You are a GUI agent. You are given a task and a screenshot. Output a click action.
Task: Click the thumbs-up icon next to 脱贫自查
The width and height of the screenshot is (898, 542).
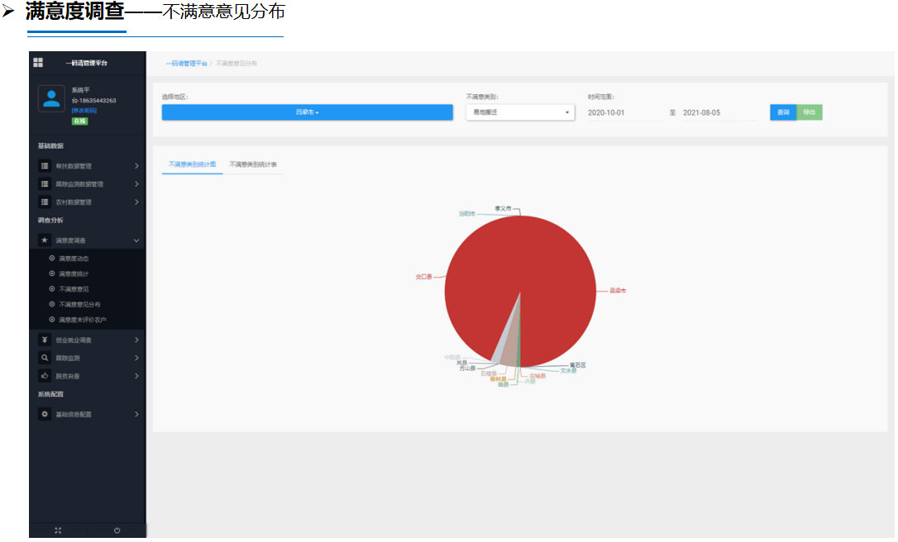(45, 376)
